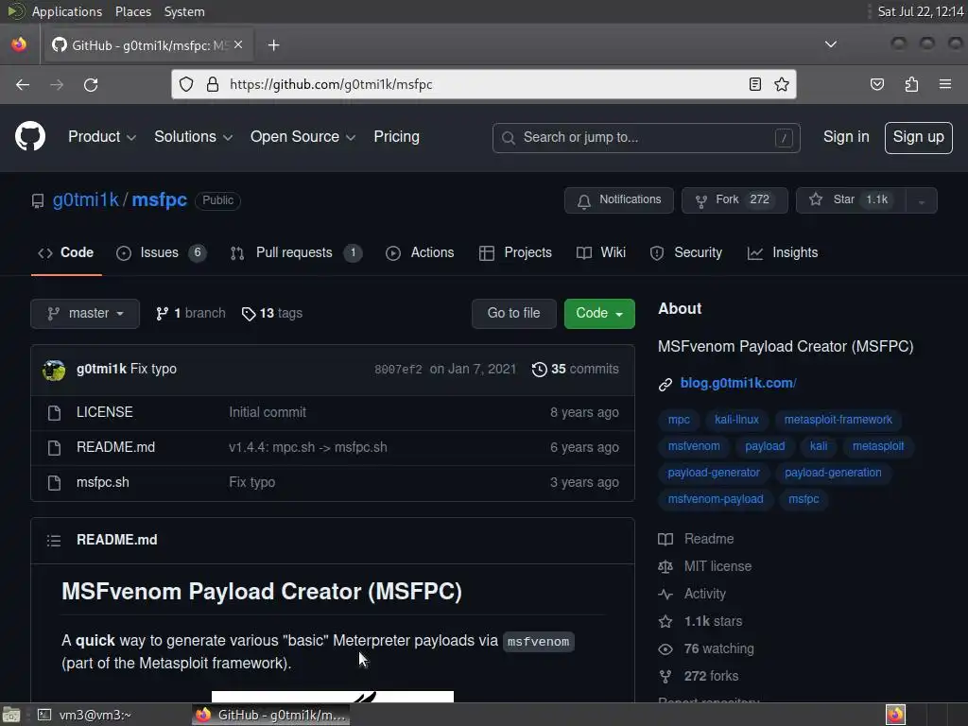Open the blog.g0tmi1k.com link

(x=738, y=384)
